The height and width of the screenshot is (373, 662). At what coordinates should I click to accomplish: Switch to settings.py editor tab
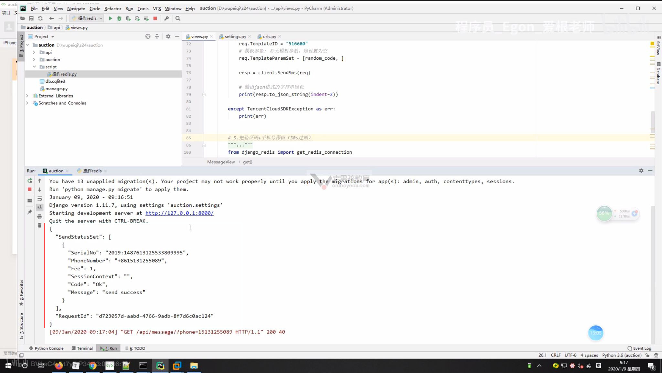click(x=235, y=36)
